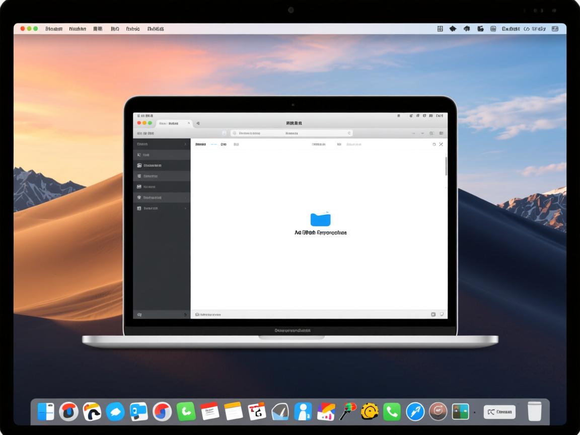Launch the blue chat bubble app in dock
The width and height of the screenshot is (580, 435).
(115, 411)
